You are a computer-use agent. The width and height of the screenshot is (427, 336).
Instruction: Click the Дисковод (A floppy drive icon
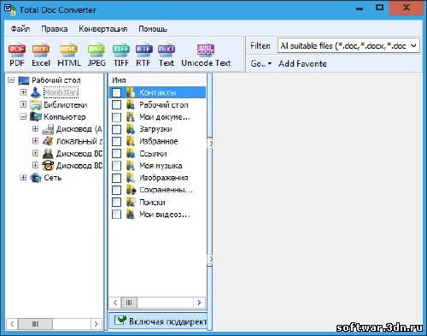(48, 129)
